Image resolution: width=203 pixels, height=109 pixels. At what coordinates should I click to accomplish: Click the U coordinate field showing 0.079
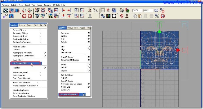tap(137, 10)
